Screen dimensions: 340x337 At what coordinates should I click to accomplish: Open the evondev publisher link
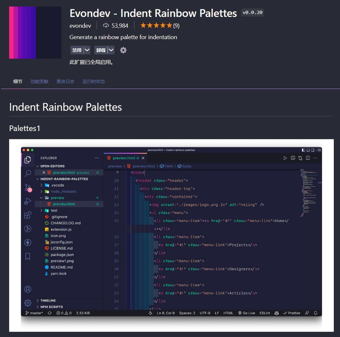pos(80,25)
